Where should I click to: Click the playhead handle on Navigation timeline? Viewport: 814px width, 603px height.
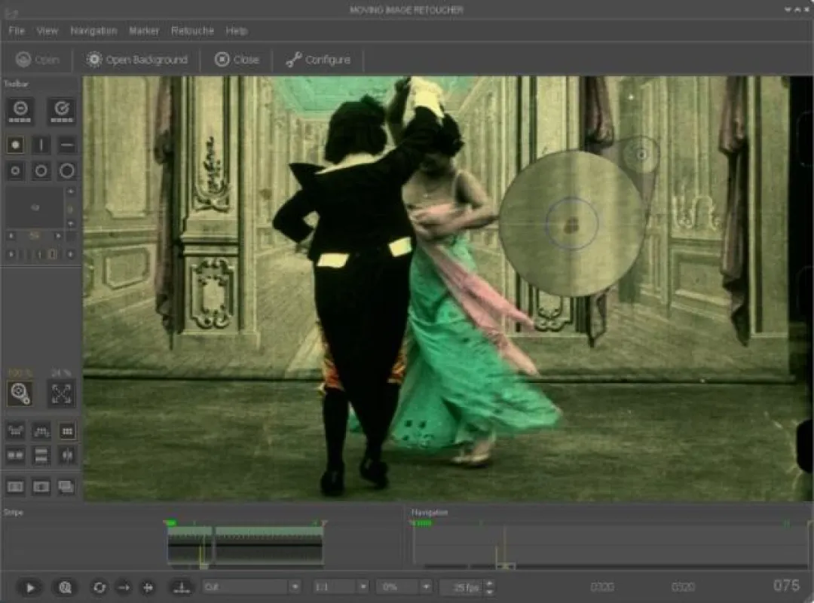point(504,565)
